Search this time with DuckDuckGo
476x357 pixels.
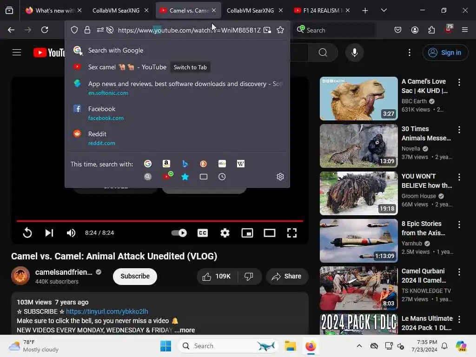[204, 164]
